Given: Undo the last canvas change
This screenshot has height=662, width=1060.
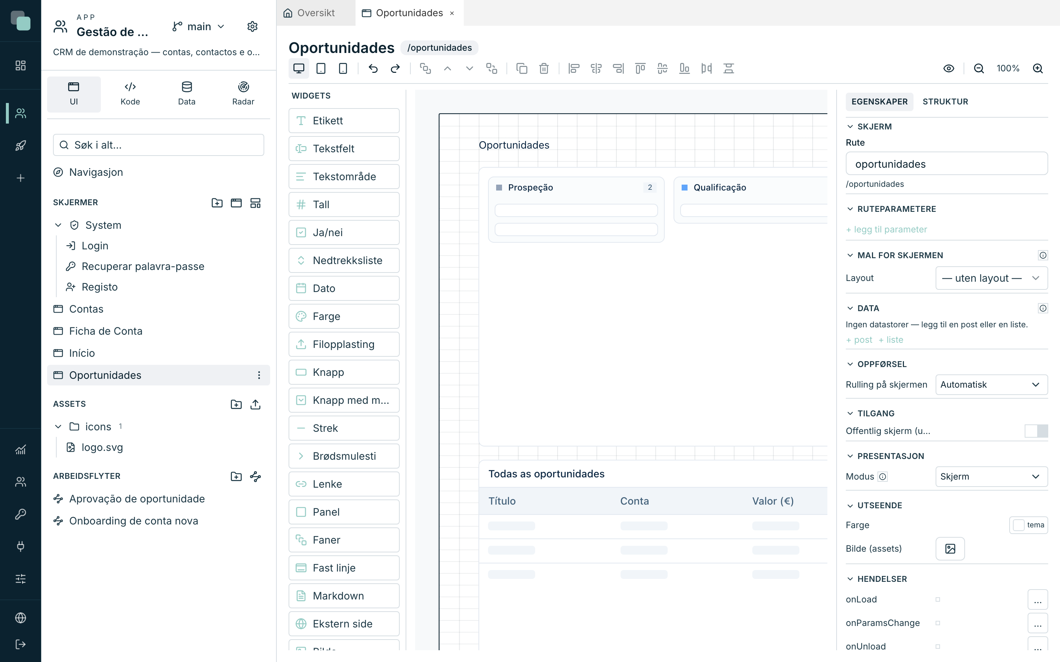Looking at the screenshot, I should (373, 68).
